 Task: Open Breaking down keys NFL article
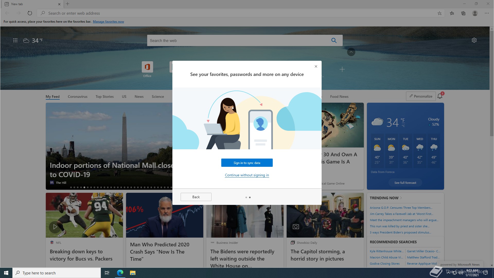click(x=81, y=255)
